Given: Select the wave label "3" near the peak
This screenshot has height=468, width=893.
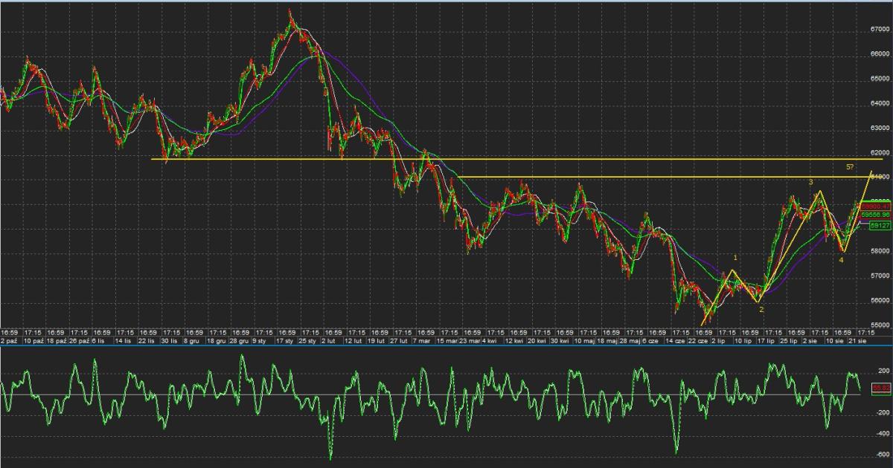Looking at the screenshot, I should tap(811, 182).
